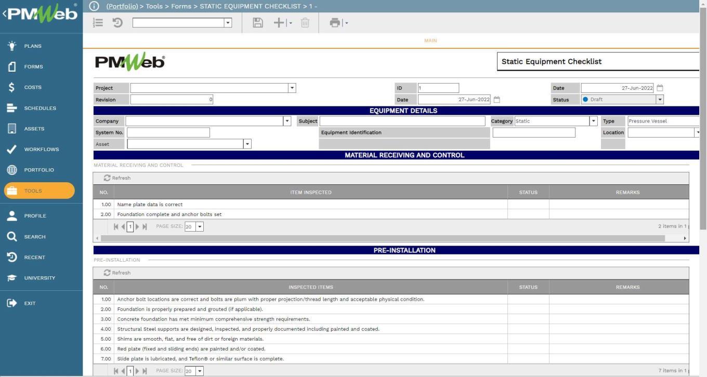This screenshot has width=707, height=377.
Task: Open the Portfolio breadcrumb link
Action: click(122, 6)
